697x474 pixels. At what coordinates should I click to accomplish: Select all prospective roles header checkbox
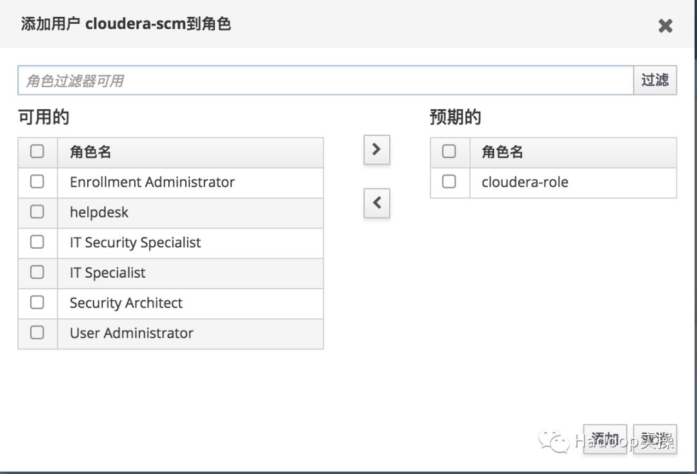[x=449, y=152]
